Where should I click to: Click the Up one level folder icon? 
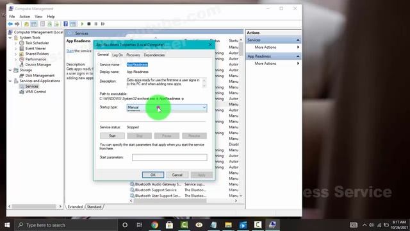coord(26,24)
